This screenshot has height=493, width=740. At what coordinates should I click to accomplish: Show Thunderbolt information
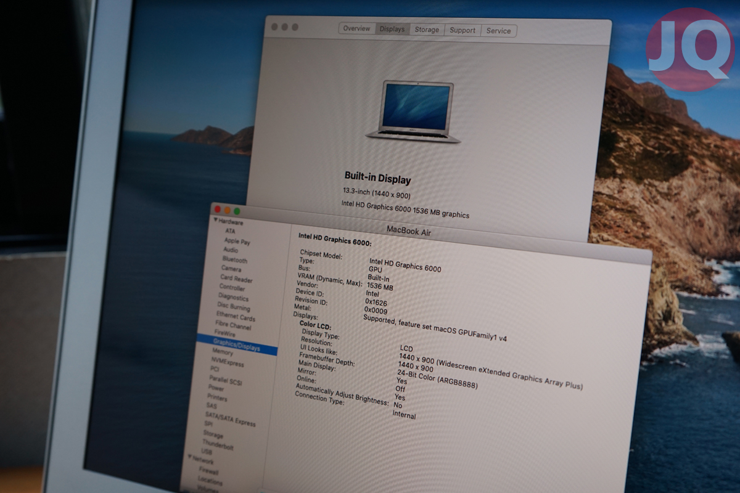click(218, 444)
